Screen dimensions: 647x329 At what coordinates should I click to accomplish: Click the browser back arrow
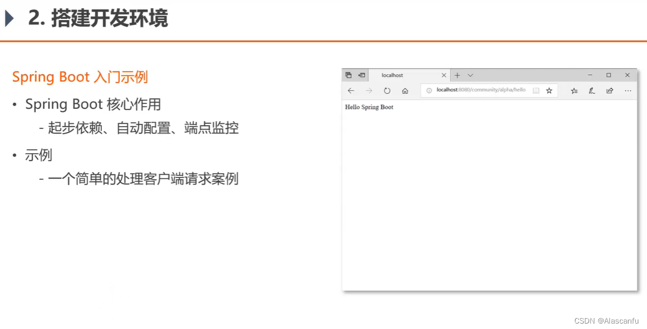coord(351,91)
